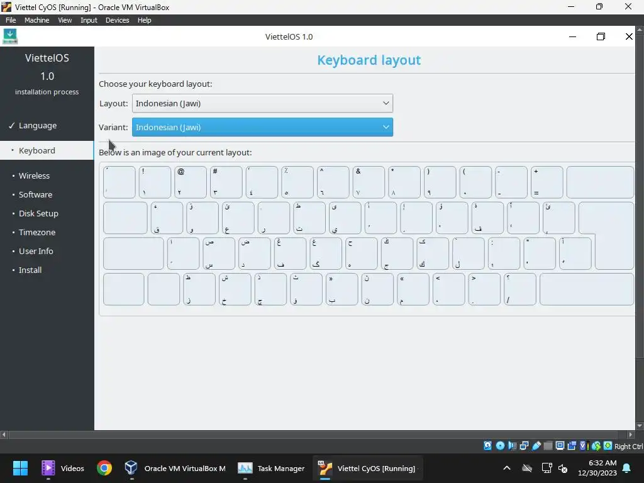Select the User Info step
This screenshot has width=644, height=483.
coord(47,251)
